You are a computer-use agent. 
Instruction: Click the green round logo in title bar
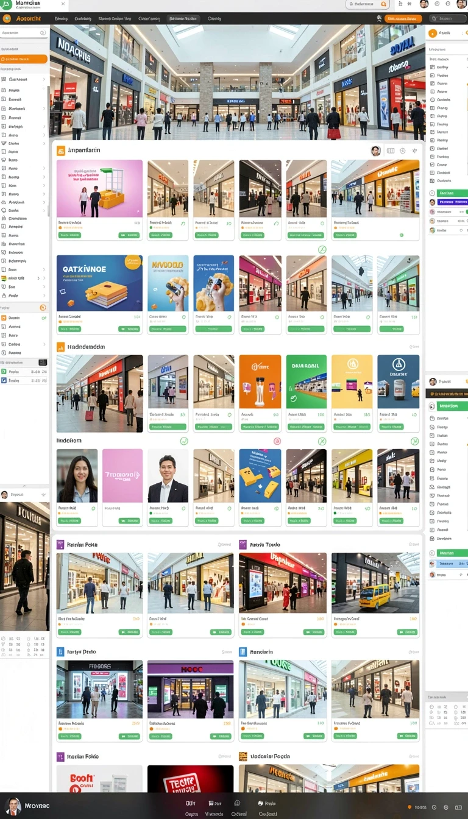[6, 5]
